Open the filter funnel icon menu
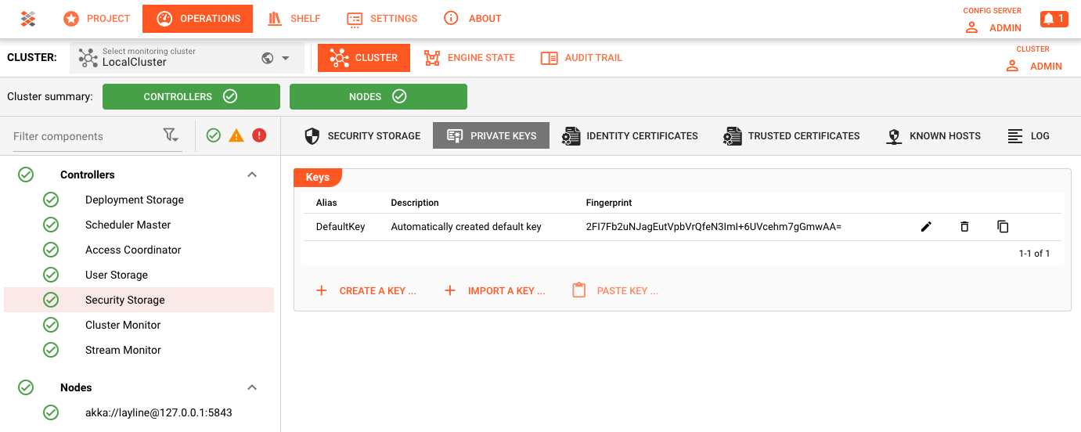Image resolution: width=1081 pixels, height=432 pixels. click(171, 136)
